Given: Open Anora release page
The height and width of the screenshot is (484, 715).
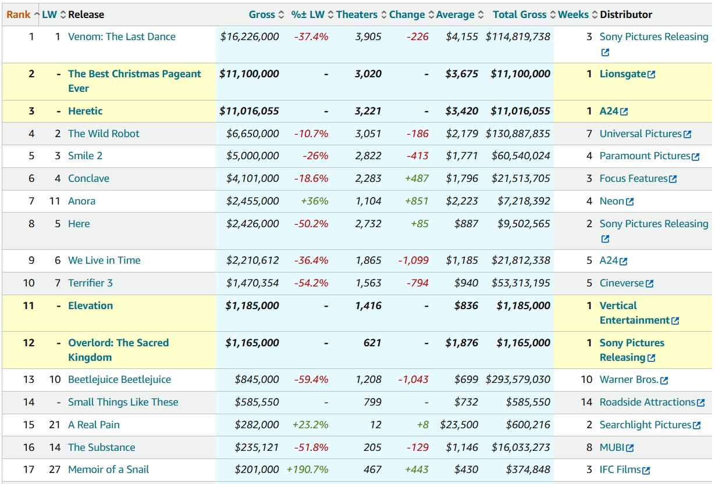Looking at the screenshot, I should point(81,201).
